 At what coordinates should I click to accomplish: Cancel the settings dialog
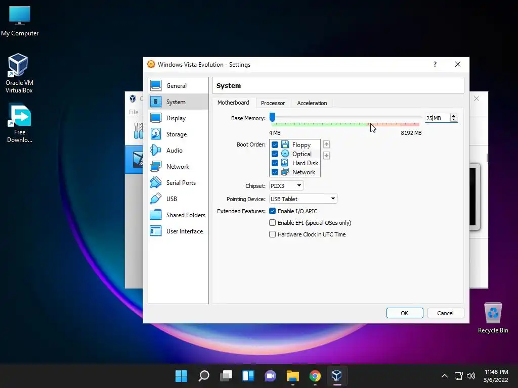click(445, 313)
